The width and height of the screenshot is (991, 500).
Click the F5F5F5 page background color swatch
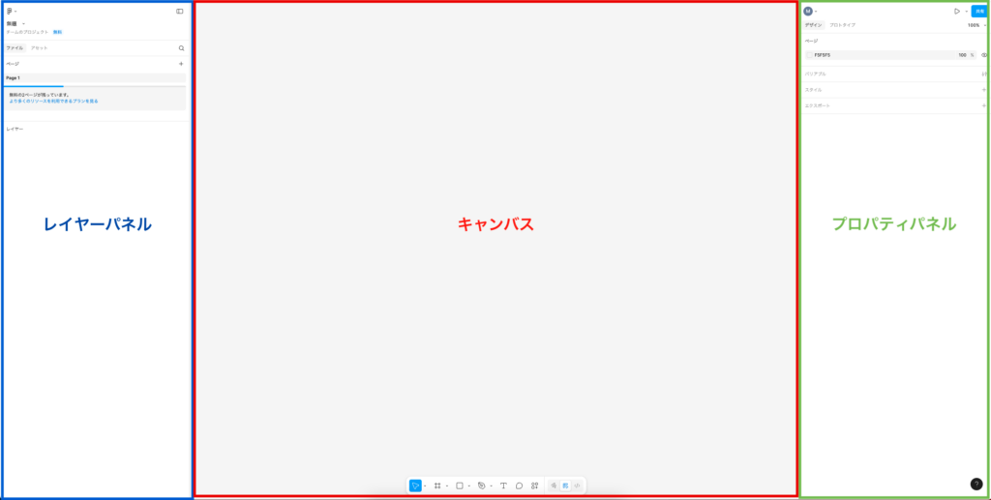click(809, 55)
